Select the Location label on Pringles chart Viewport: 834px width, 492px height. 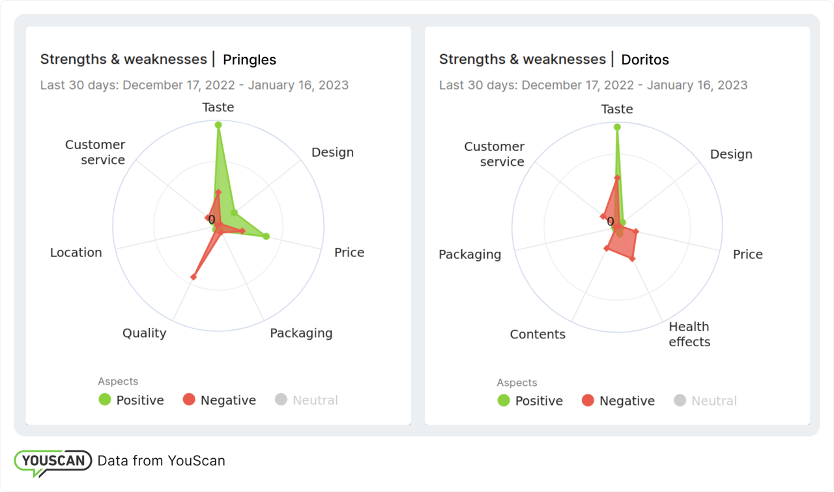pos(76,253)
